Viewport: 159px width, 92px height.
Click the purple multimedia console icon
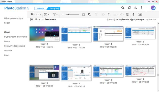(x=153, y=8)
